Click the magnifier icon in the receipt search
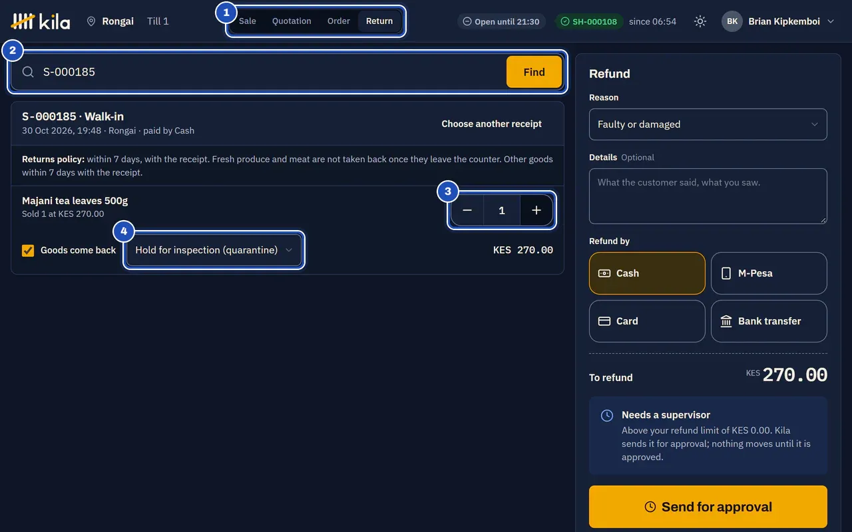 click(x=28, y=72)
